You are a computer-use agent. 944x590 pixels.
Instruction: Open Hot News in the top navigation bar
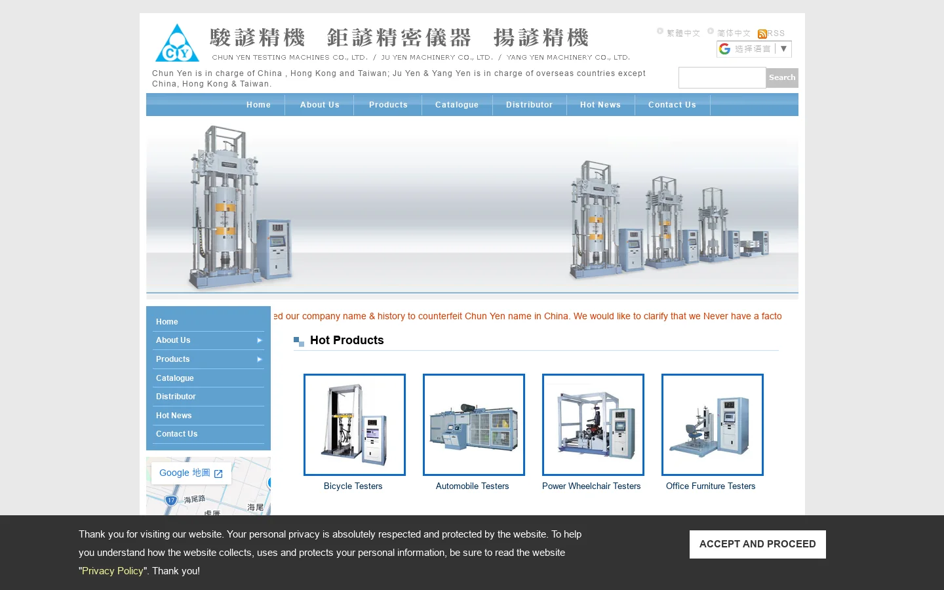coord(600,105)
